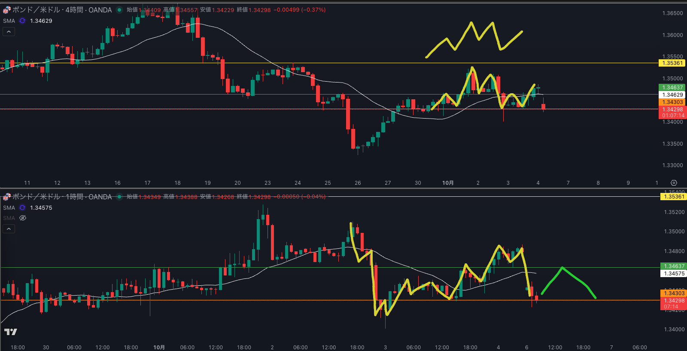Image resolution: width=687 pixels, height=351 pixels.
Task: Click the TradingView logo in bottom-left corner
Action: point(11,332)
